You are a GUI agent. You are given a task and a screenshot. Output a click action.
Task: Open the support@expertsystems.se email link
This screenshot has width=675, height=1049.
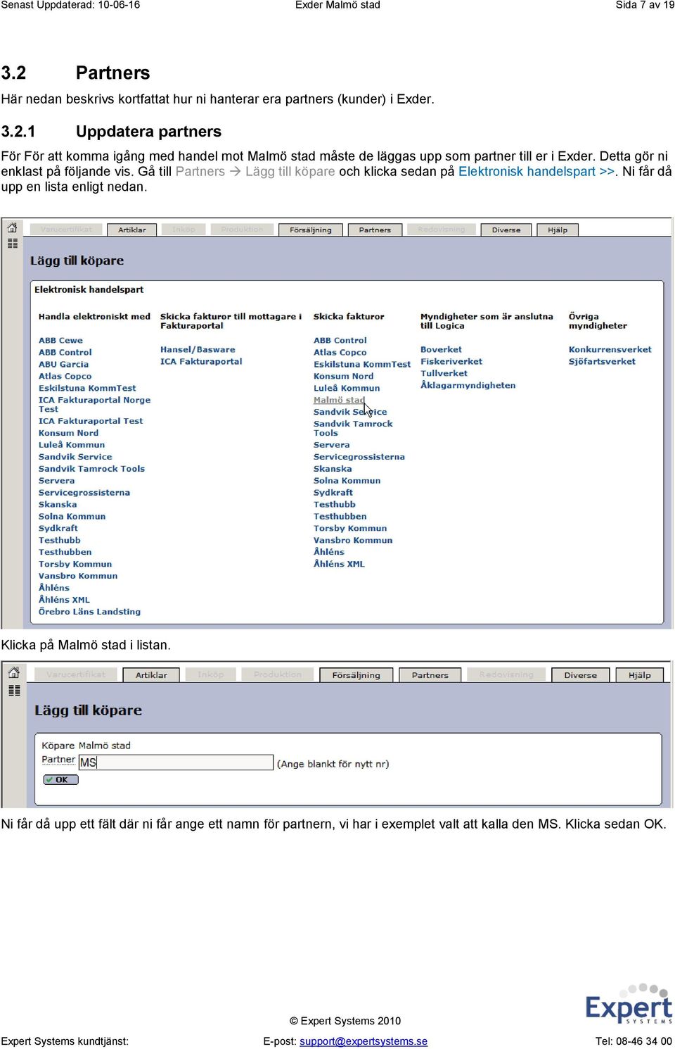(364, 1041)
